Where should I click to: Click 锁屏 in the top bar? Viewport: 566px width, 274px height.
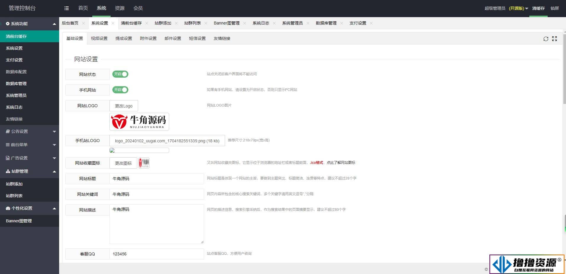coord(555,8)
